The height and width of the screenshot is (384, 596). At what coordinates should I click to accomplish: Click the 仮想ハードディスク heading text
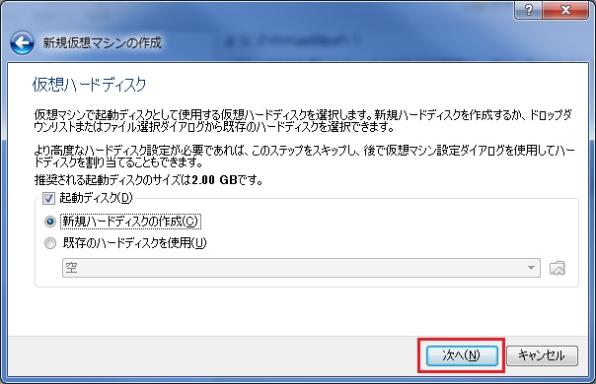pyautogui.click(x=90, y=85)
